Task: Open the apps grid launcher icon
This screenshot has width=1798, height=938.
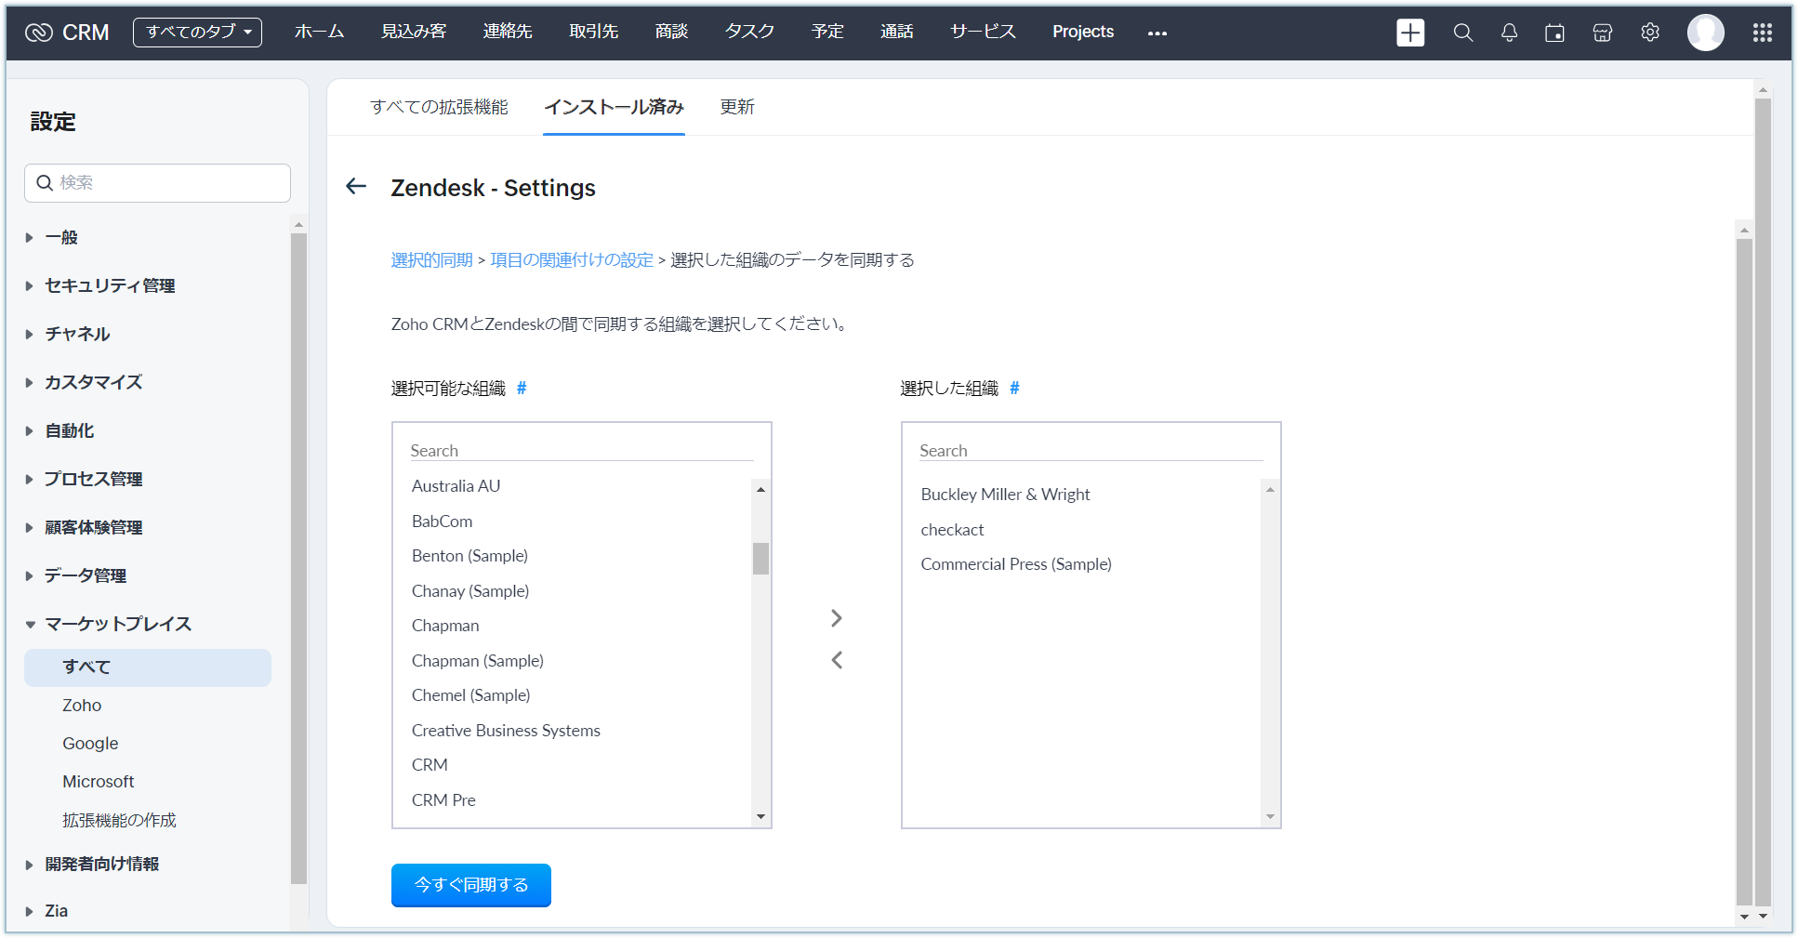Action: (1762, 33)
